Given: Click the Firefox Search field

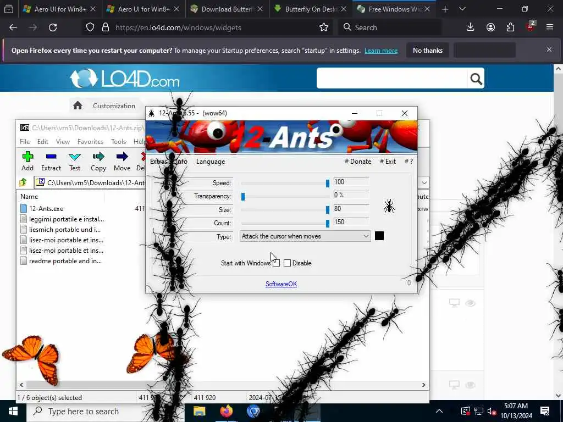Looking at the screenshot, I should (390, 27).
